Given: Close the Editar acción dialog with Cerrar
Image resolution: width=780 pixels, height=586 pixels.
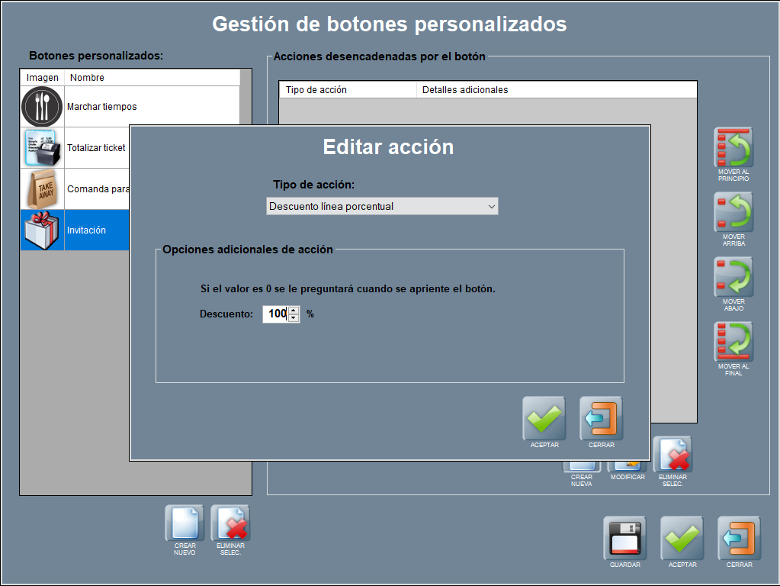Looking at the screenshot, I should (x=601, y=418).
